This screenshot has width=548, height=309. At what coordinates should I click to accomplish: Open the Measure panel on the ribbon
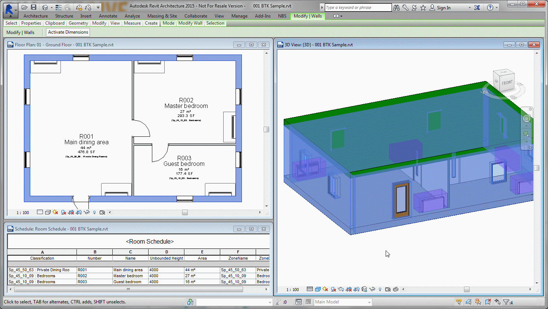133,23
